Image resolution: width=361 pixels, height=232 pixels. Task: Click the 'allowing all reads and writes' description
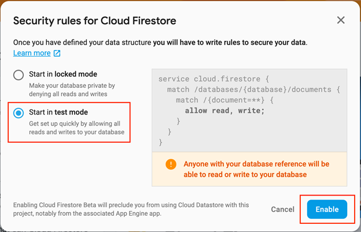tap(77, 128)
